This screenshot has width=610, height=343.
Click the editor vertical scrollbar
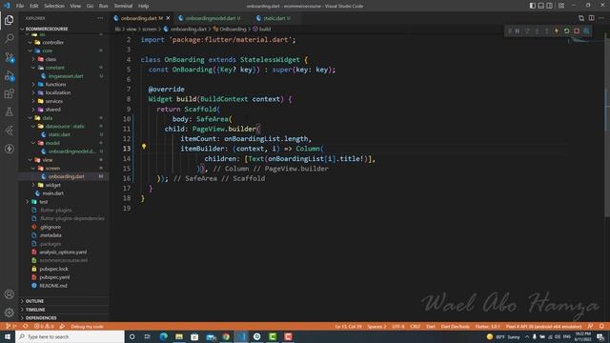(x=607, y=125)
